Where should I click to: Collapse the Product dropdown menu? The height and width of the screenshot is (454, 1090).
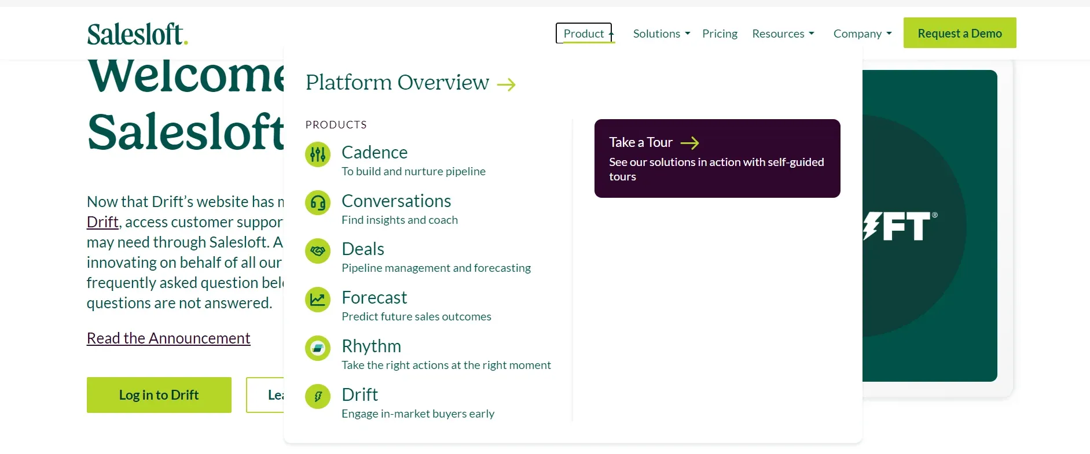tap(584, 34)
